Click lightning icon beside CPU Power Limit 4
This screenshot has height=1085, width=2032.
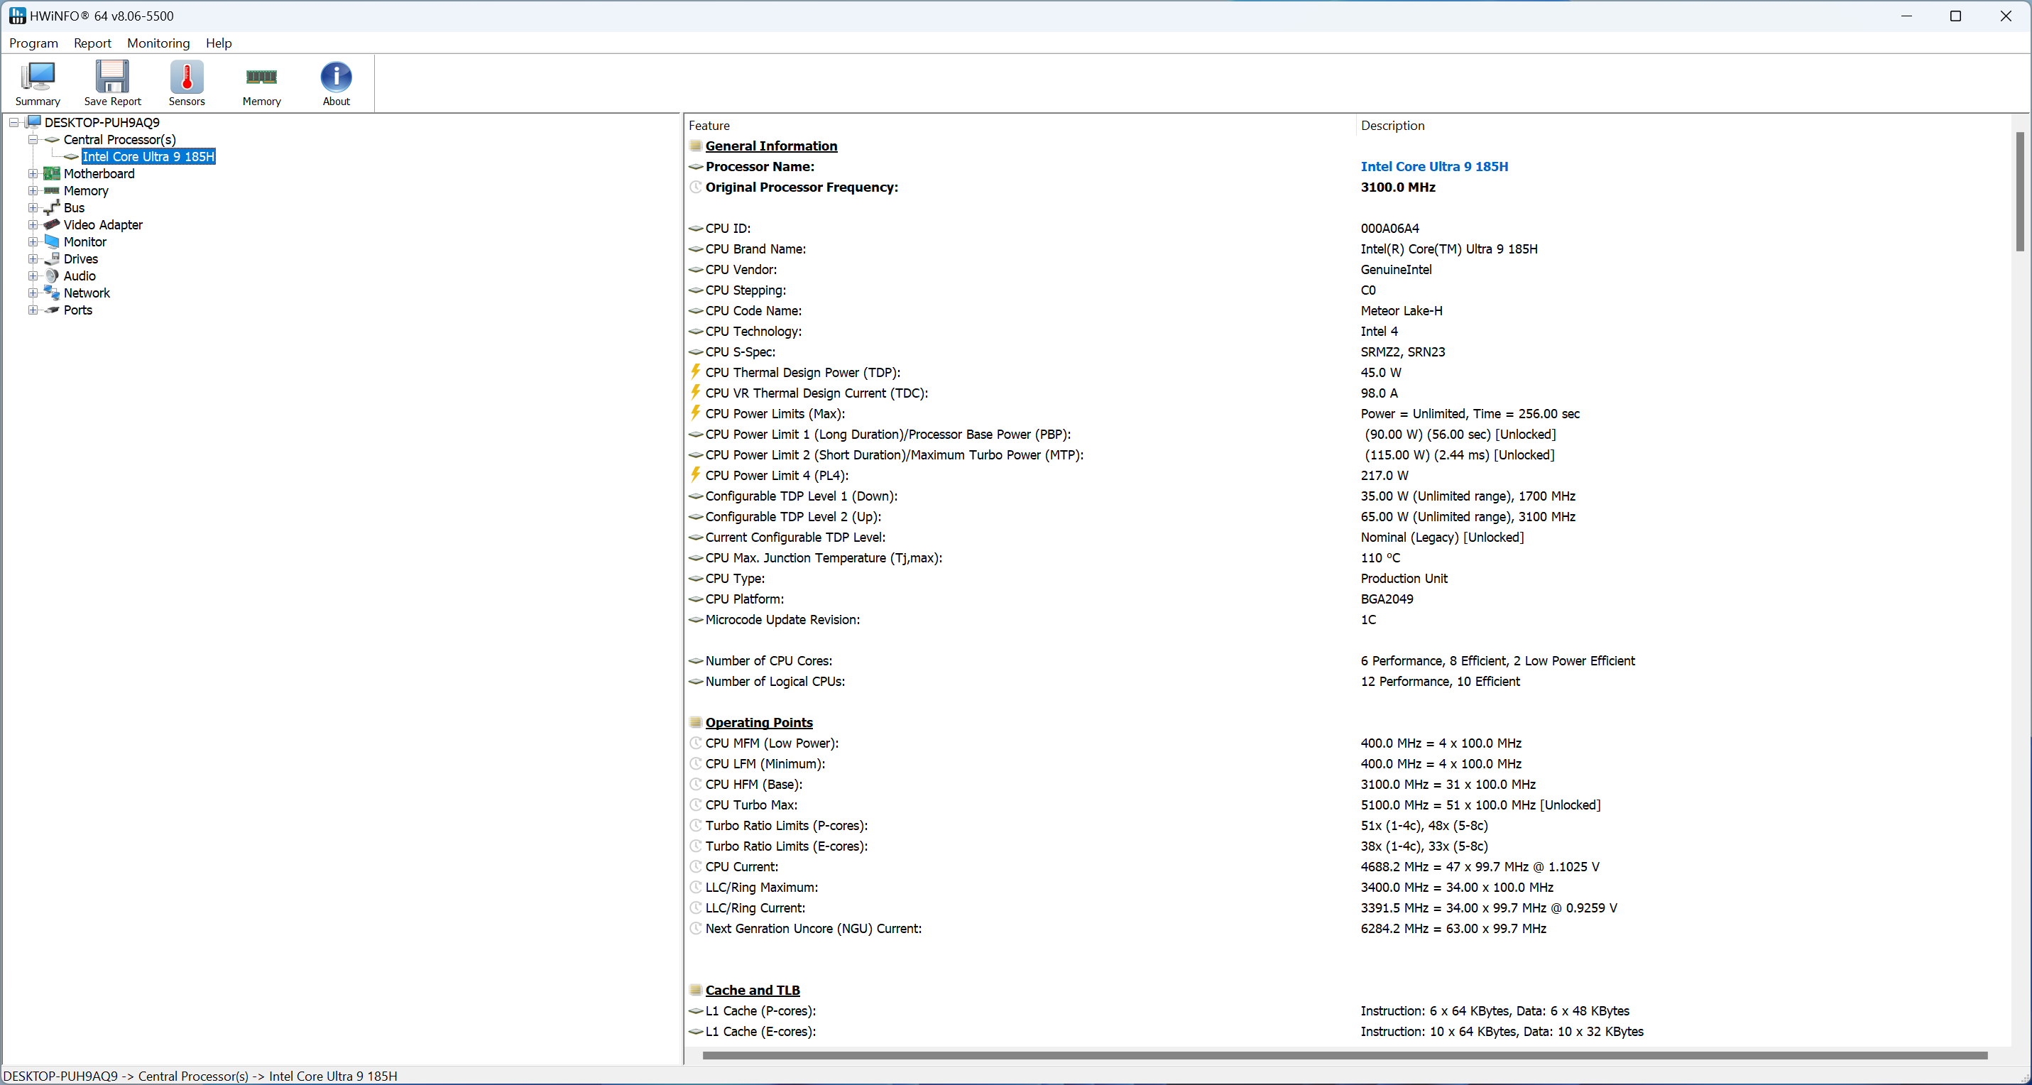[x=695, y=474]
